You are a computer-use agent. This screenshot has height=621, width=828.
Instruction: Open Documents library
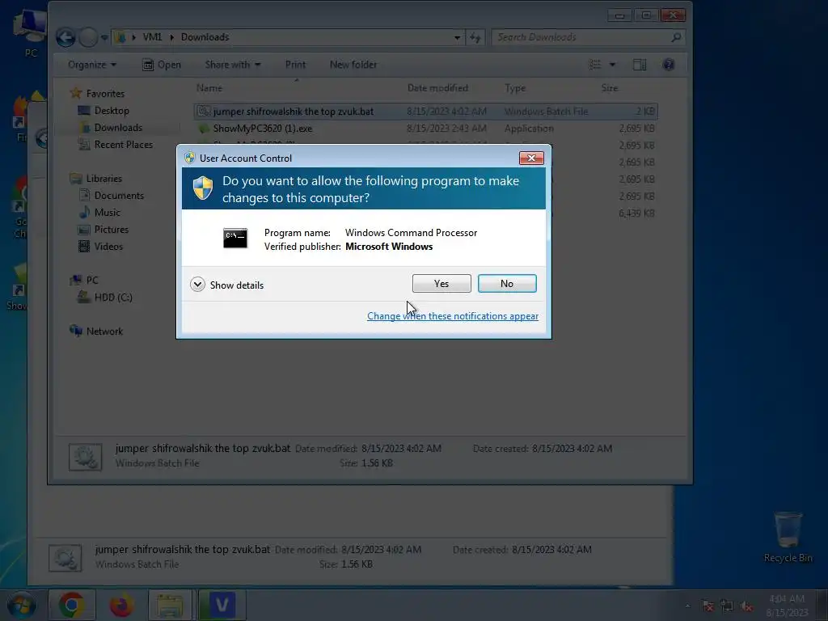(119, 196)
